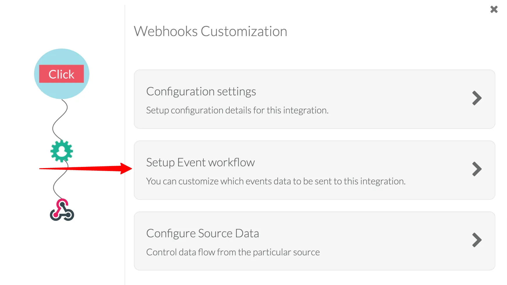507x285 pixels.
Task: Select the light blue Click circle node
Action: [x=62, y=74]
